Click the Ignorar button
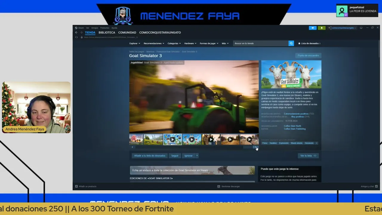 [189, 156]
